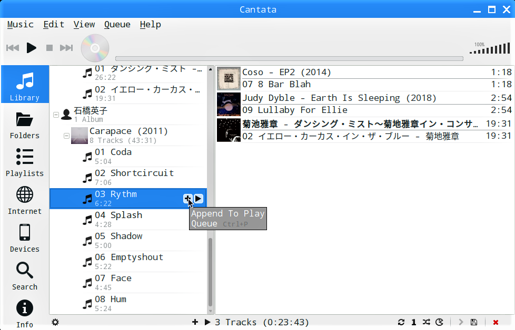Open the Queue menu
This screenshot has width=515, height=330.
point(117,25)
